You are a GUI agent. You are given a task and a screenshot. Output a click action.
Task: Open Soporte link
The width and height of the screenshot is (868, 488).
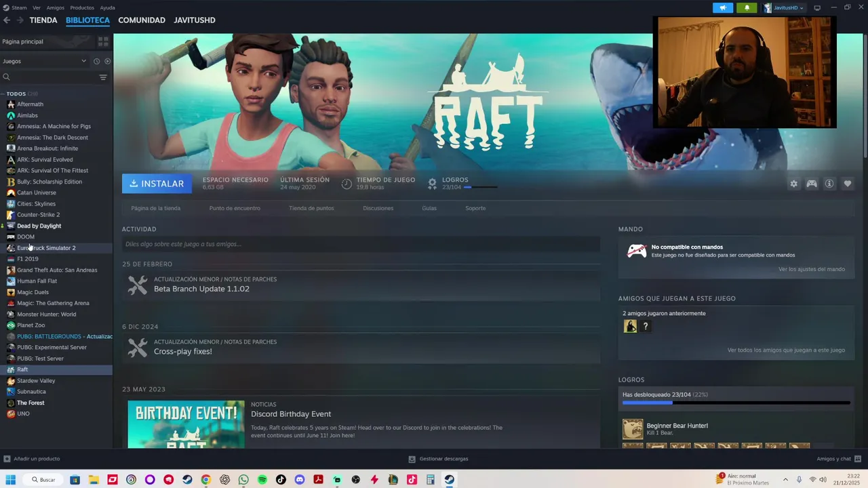(x=475, y=208)
